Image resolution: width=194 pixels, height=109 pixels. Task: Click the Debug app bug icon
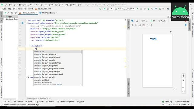pos(149,9)
